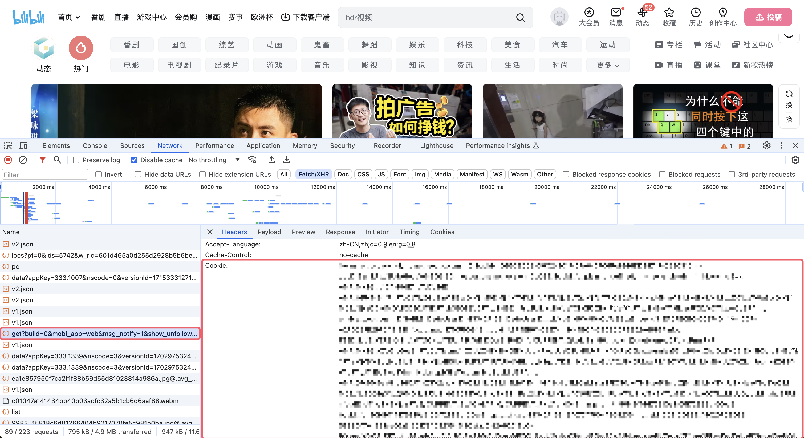Enable Blocked requests checkbox

coord(662,174)
